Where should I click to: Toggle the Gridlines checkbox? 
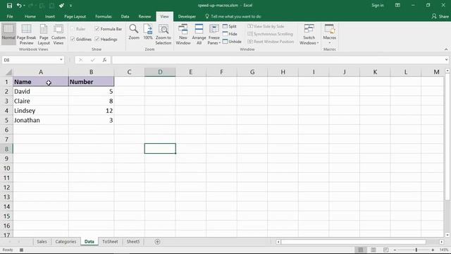point(81,40)
